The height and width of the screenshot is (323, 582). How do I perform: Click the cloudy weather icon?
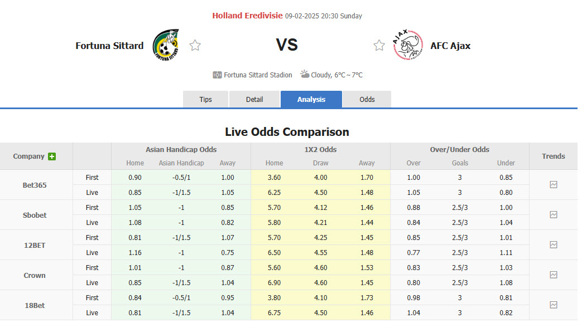click(305, 74)
